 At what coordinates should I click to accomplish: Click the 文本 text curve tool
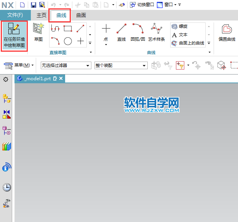click(x=180, y=35)
